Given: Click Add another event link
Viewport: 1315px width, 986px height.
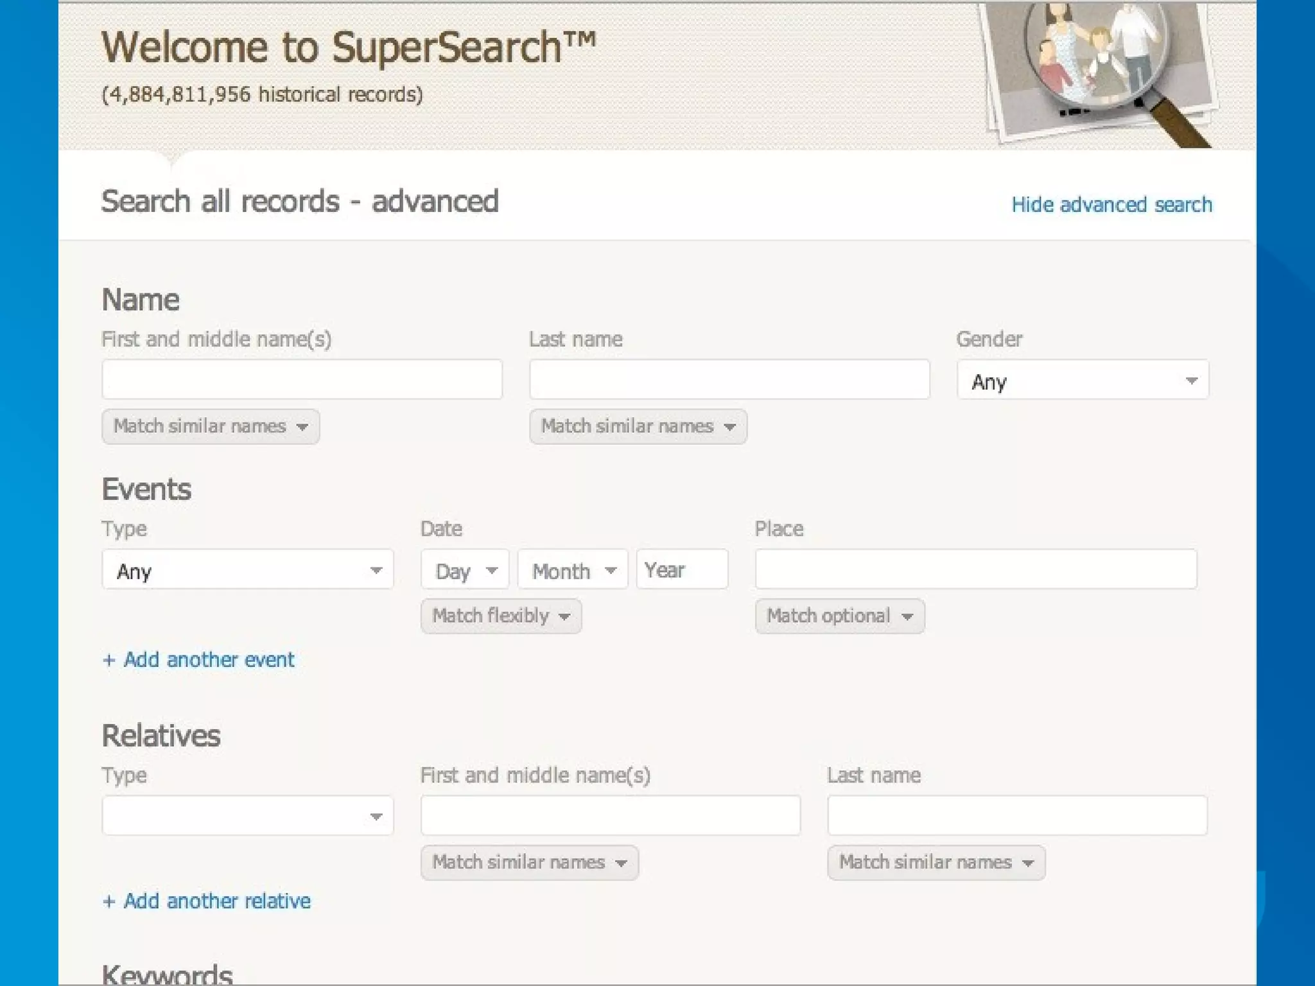Looking at the screenshot, I should tap(198, 660).
